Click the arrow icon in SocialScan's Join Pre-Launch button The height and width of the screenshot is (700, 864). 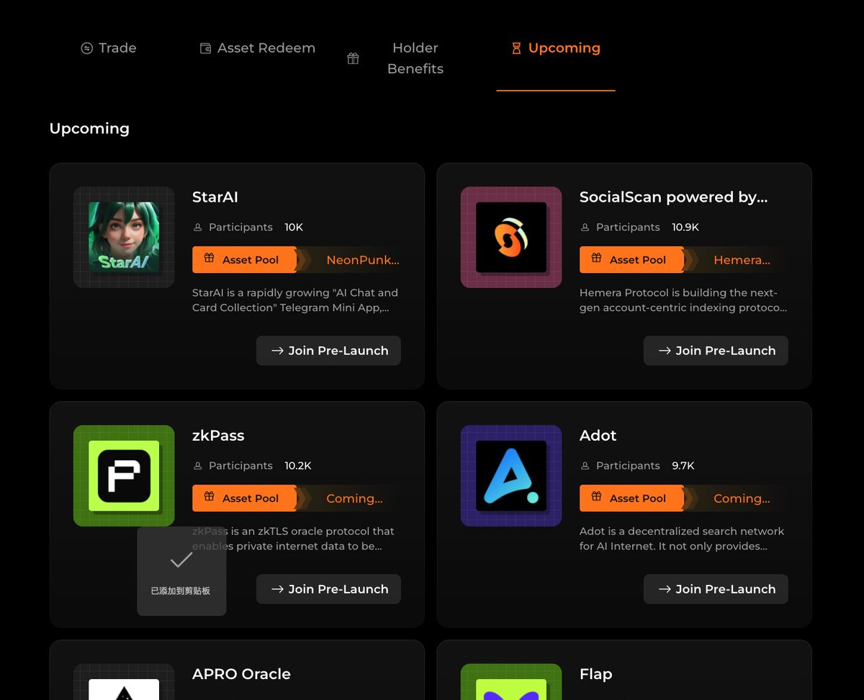pyautogui.click(x=665, y=351)
